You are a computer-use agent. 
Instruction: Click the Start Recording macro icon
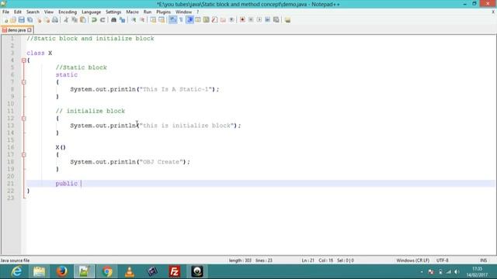point(242,20)
